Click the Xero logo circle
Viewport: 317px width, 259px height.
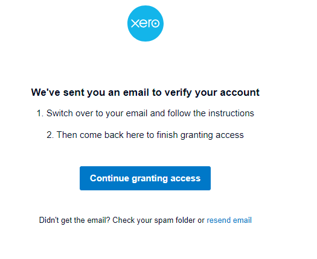(146, 23)
